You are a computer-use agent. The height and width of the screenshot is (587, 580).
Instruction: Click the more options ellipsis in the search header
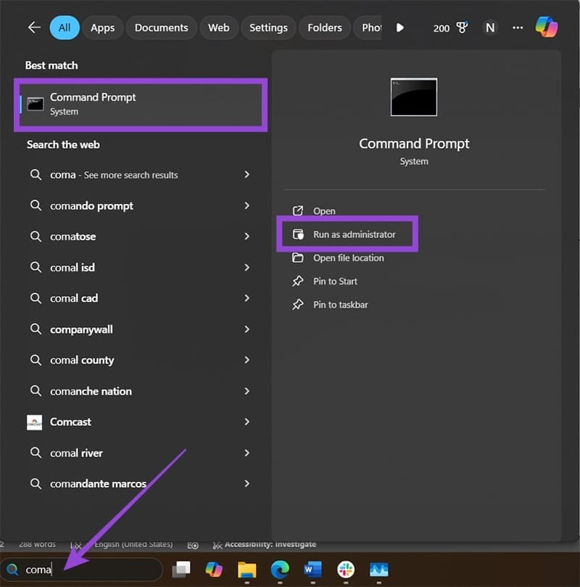518,27
